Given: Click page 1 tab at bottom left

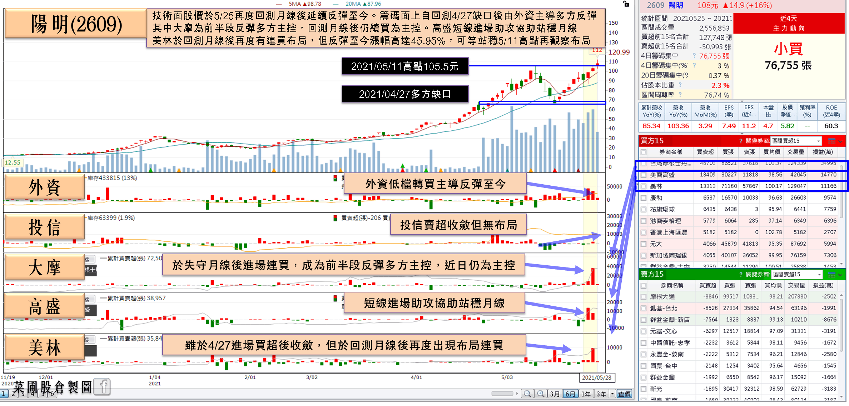Looking at the screenshot, I should click(3, 394).
